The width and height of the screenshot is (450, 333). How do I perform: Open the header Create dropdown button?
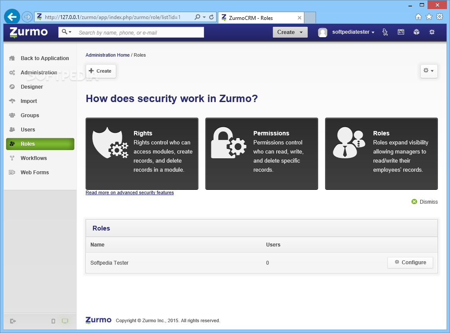(290, 32)
